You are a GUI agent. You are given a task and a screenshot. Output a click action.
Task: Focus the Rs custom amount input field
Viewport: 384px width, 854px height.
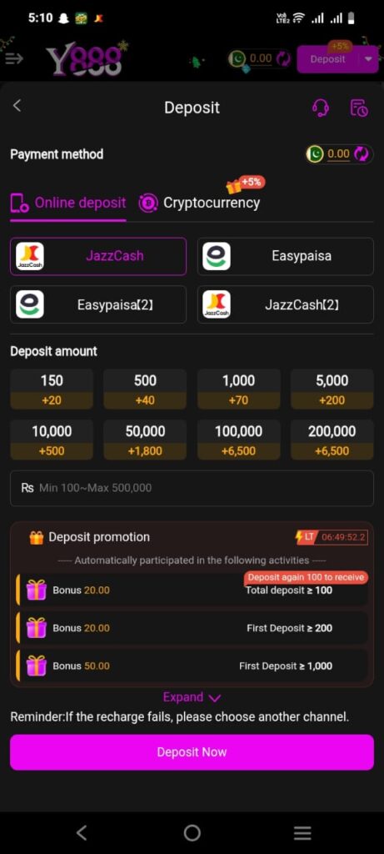point(192,488)
